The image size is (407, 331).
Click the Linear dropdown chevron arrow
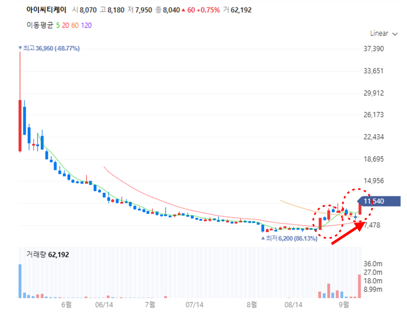coord(395,34)
